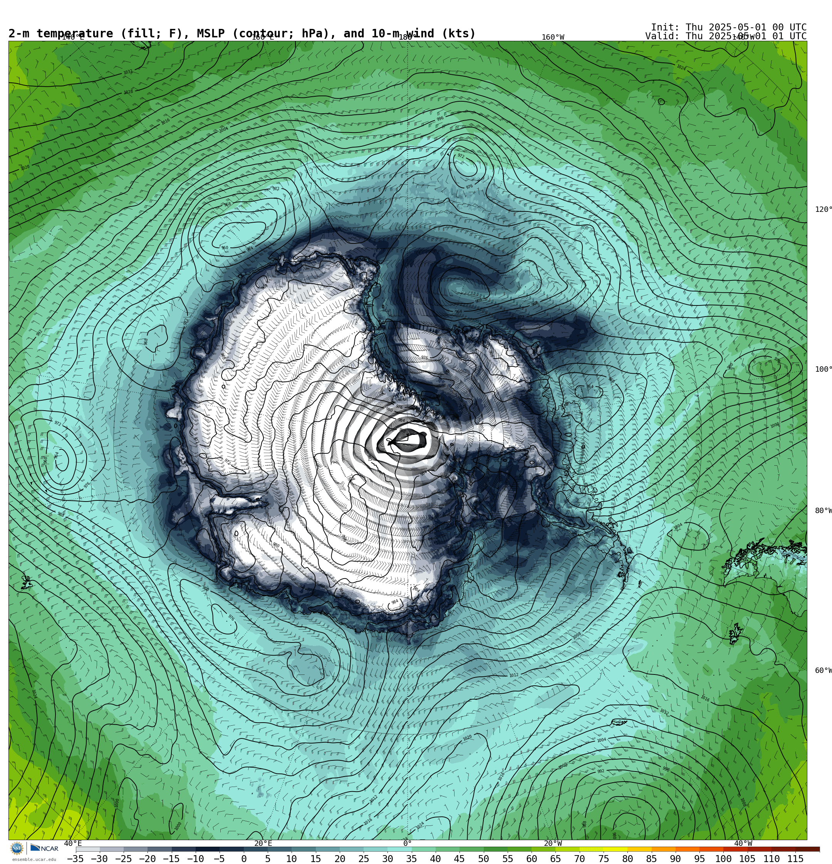
Task: Click the 0° longitude label at bottom
Action: [408, 843]
